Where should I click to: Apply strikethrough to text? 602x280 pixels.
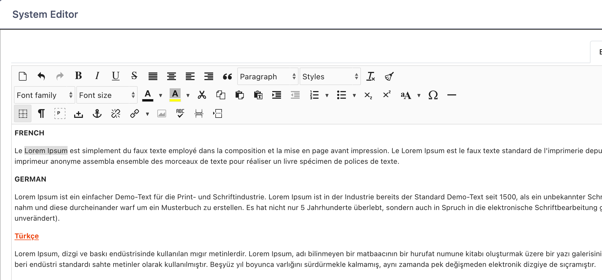(134, 76)
